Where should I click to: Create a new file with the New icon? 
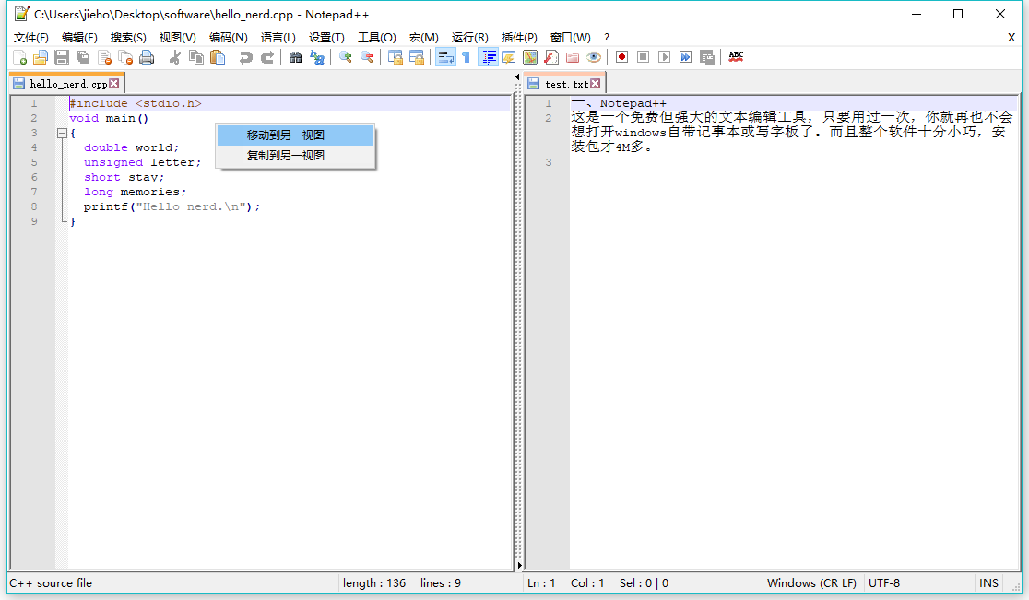coord(20,56)
